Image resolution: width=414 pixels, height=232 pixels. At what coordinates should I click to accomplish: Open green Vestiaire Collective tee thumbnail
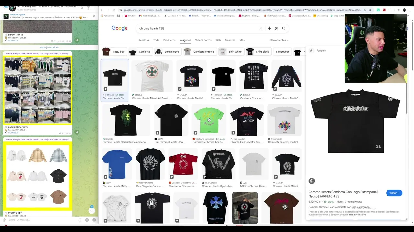click(x=209, y=120)
